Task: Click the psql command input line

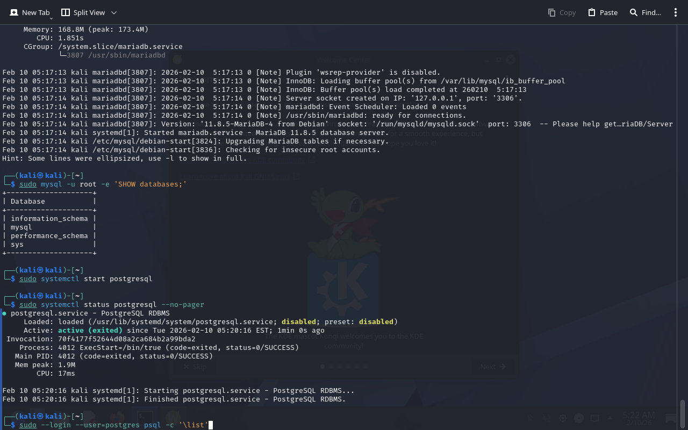Action: tap(113, 425)
